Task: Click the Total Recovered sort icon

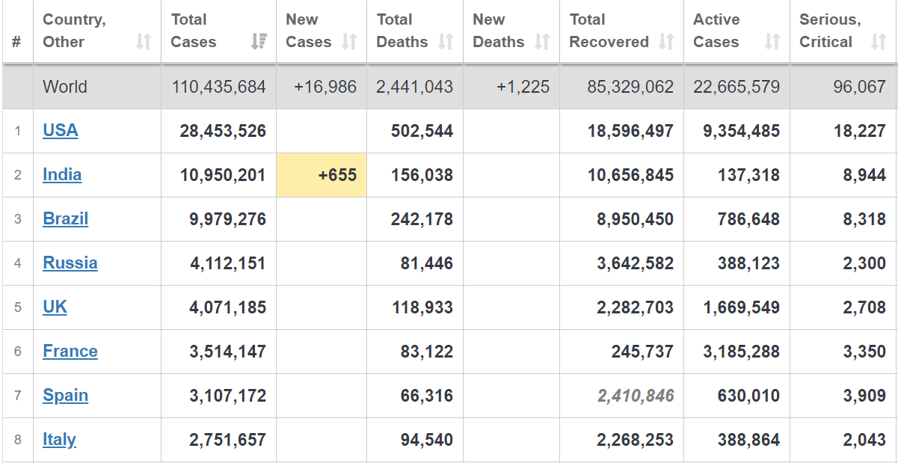Action: [x=666, y=42]
